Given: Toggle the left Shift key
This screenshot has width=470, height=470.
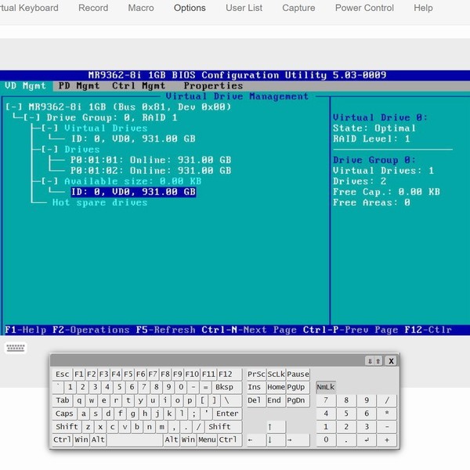Looking at the screenshot, I should tap(67, 427).
